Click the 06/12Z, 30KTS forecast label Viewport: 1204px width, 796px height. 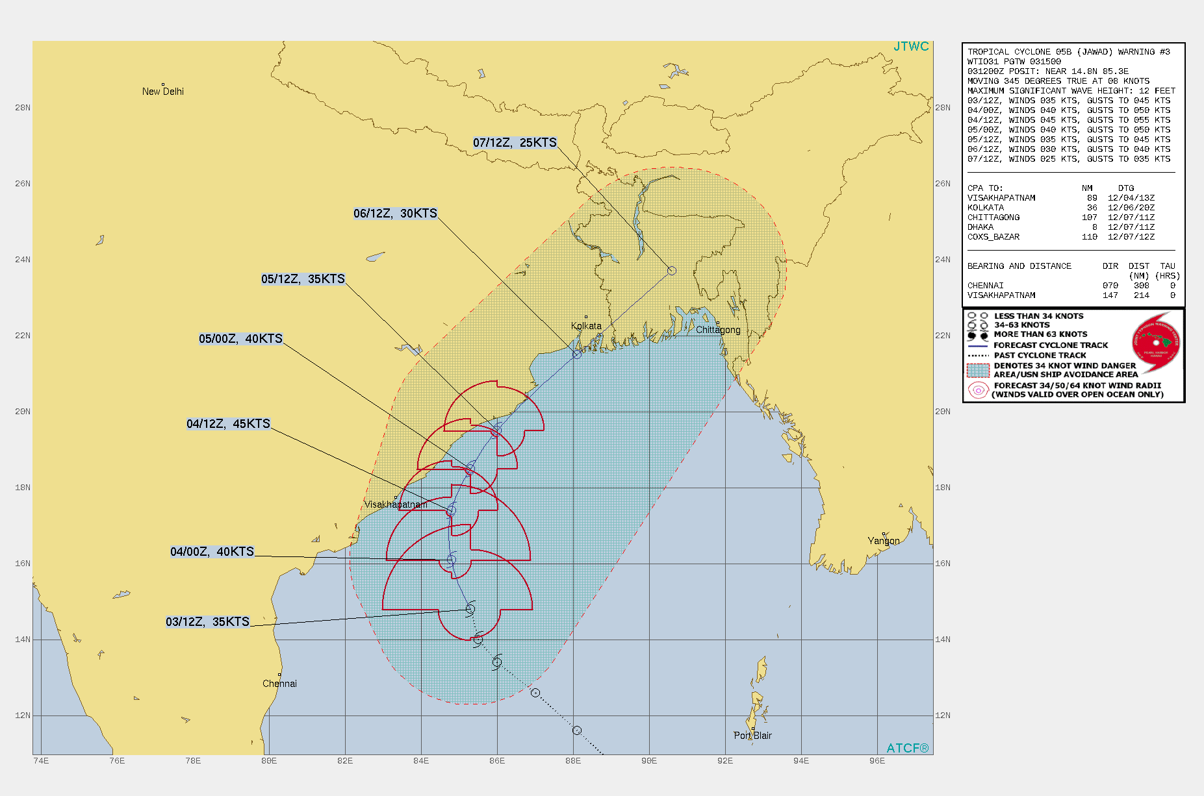tap(395, 213)
